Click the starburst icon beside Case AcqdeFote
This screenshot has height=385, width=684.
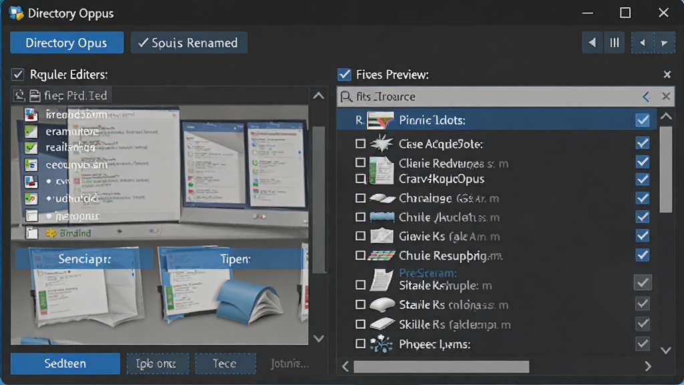pos(381,144)
